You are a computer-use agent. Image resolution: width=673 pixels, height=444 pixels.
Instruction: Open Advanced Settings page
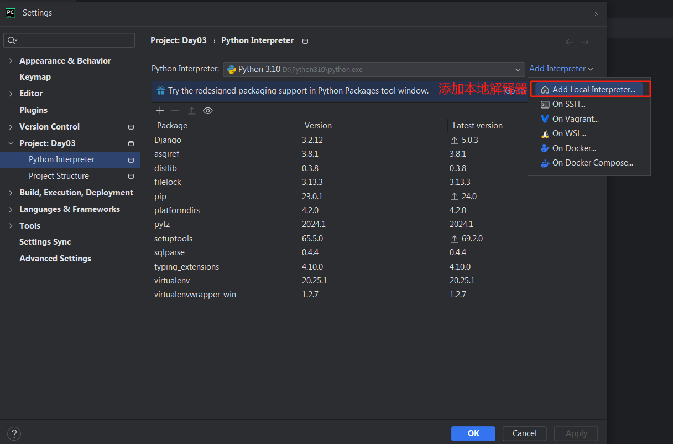coord(55,259)
